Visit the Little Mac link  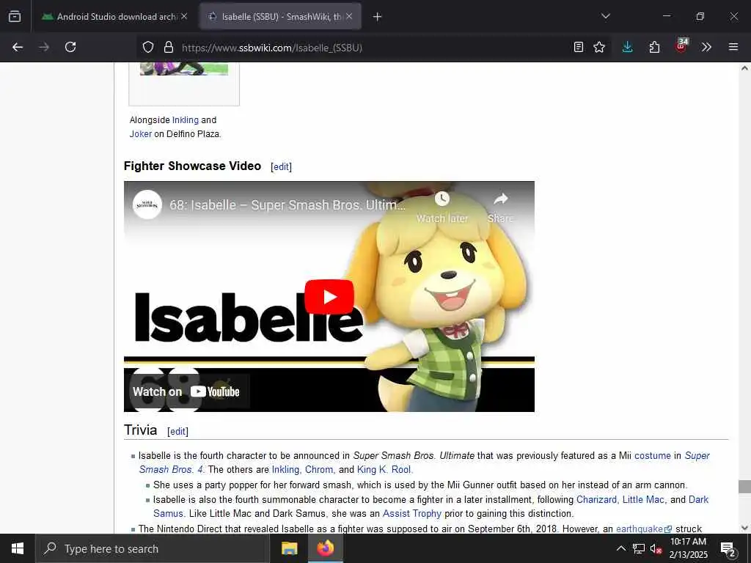(x=644, y=499)
